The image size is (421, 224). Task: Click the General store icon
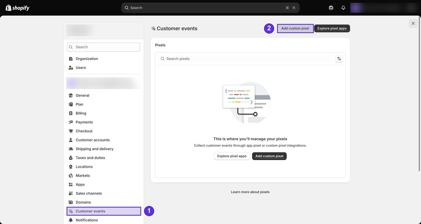point(71,95)
